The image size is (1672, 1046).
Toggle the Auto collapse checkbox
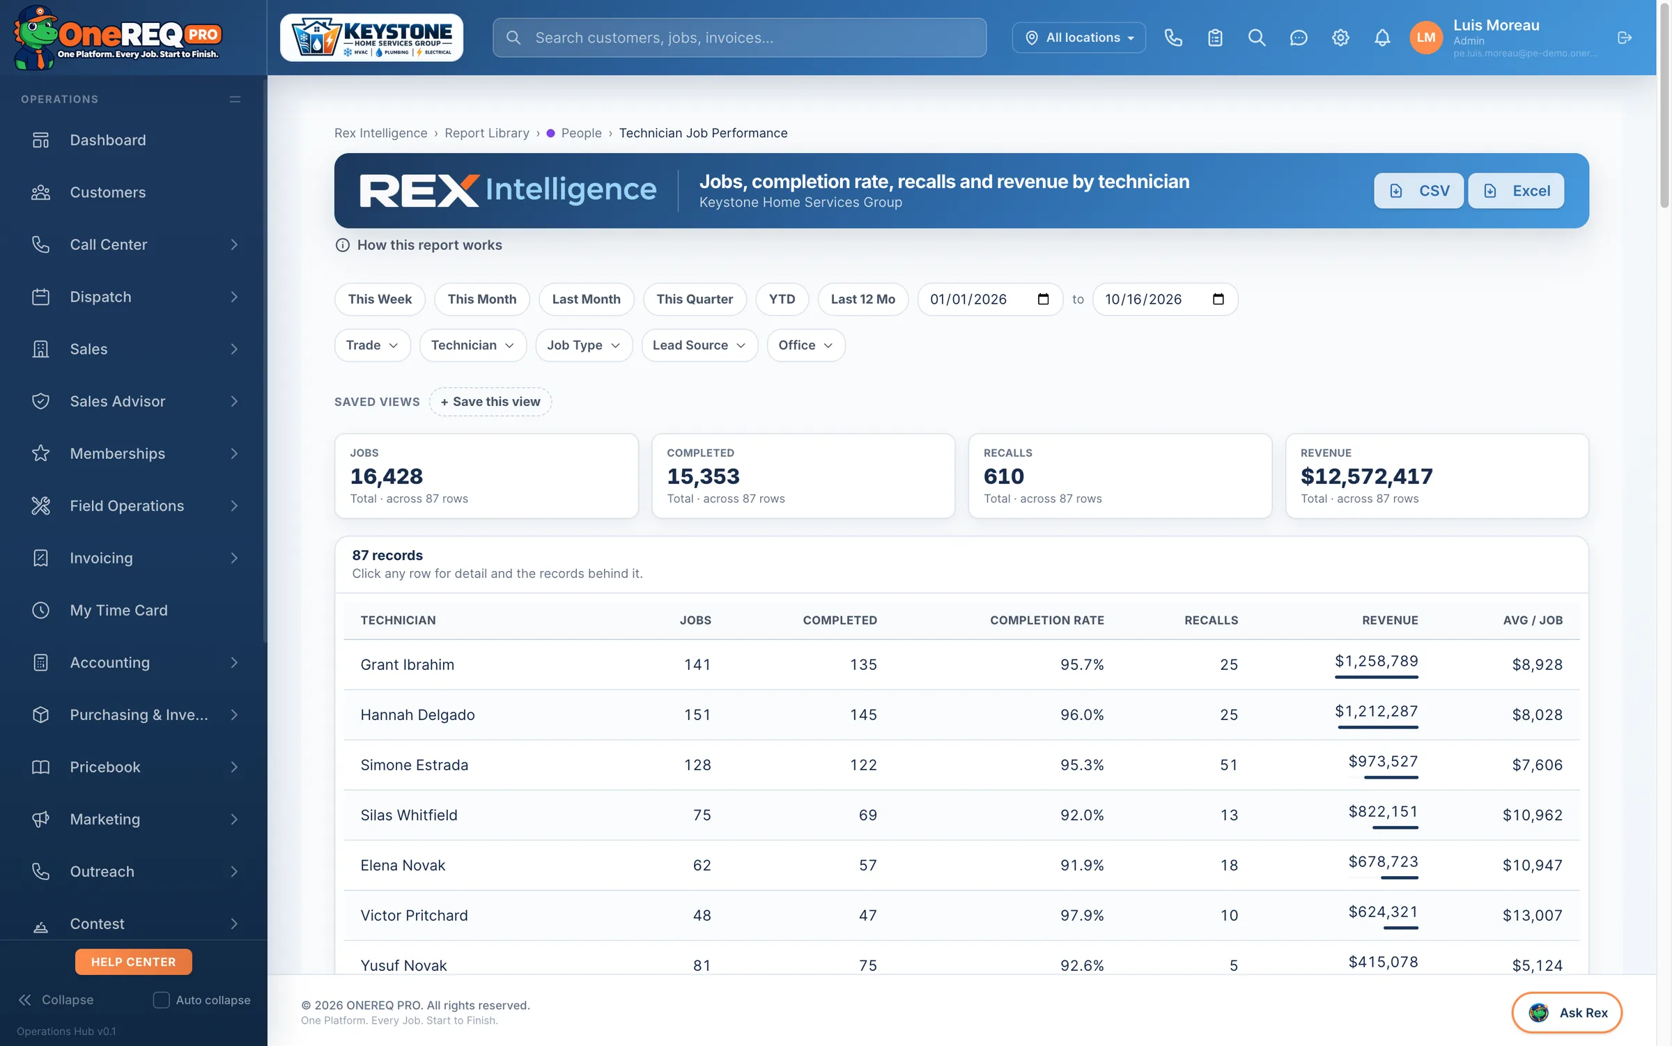click(x=161, y=1000)
